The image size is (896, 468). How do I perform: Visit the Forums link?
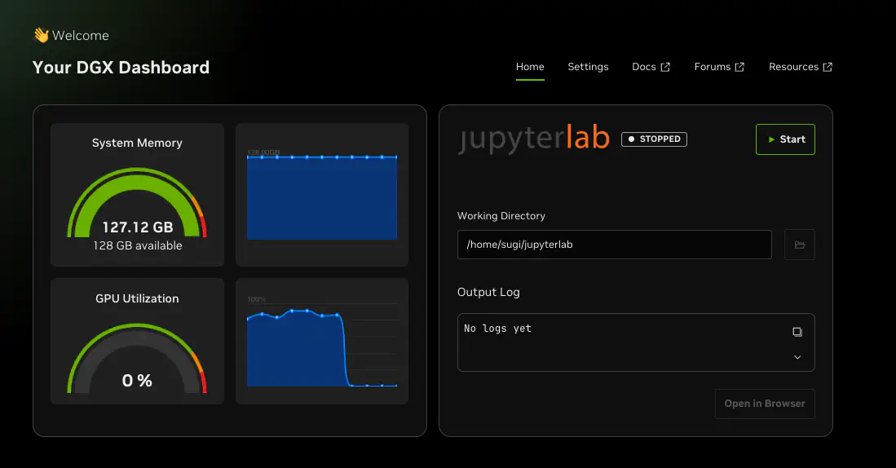712,67
